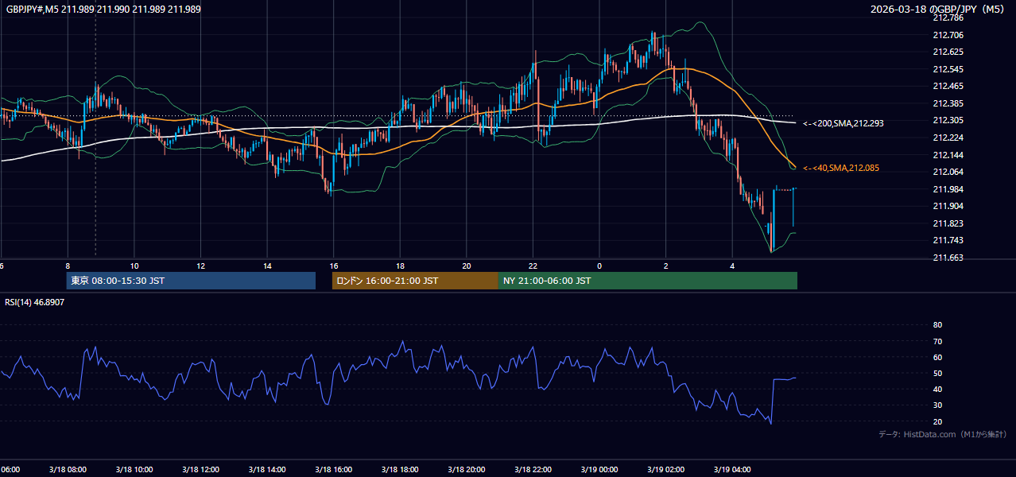Viewport: 1016px width, 477px height.
Task: Click price axis value 212.545
Action: click(948, 69)
